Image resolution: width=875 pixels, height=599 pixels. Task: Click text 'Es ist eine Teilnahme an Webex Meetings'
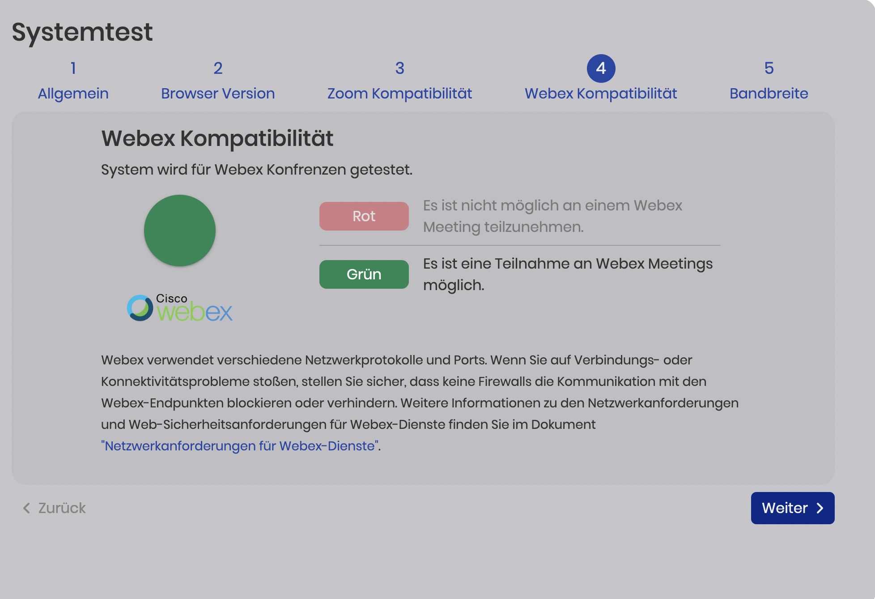(x=568, y=264)
